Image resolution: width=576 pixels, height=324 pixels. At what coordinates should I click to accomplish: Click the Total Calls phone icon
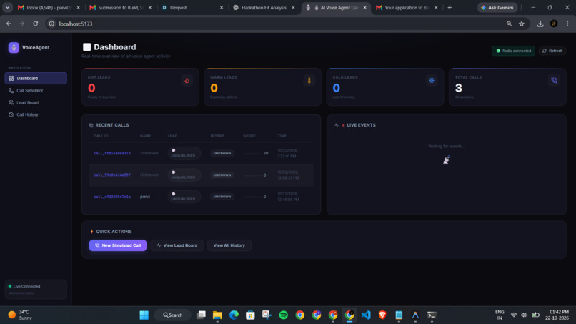(554, 81)
